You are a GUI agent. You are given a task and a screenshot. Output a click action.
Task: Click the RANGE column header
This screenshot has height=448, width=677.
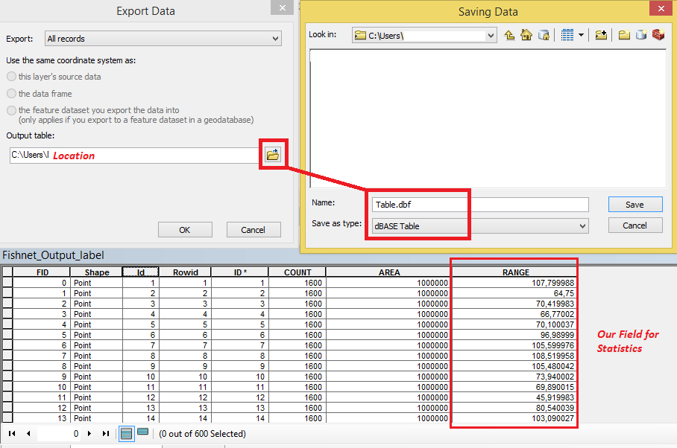[515, 272]
